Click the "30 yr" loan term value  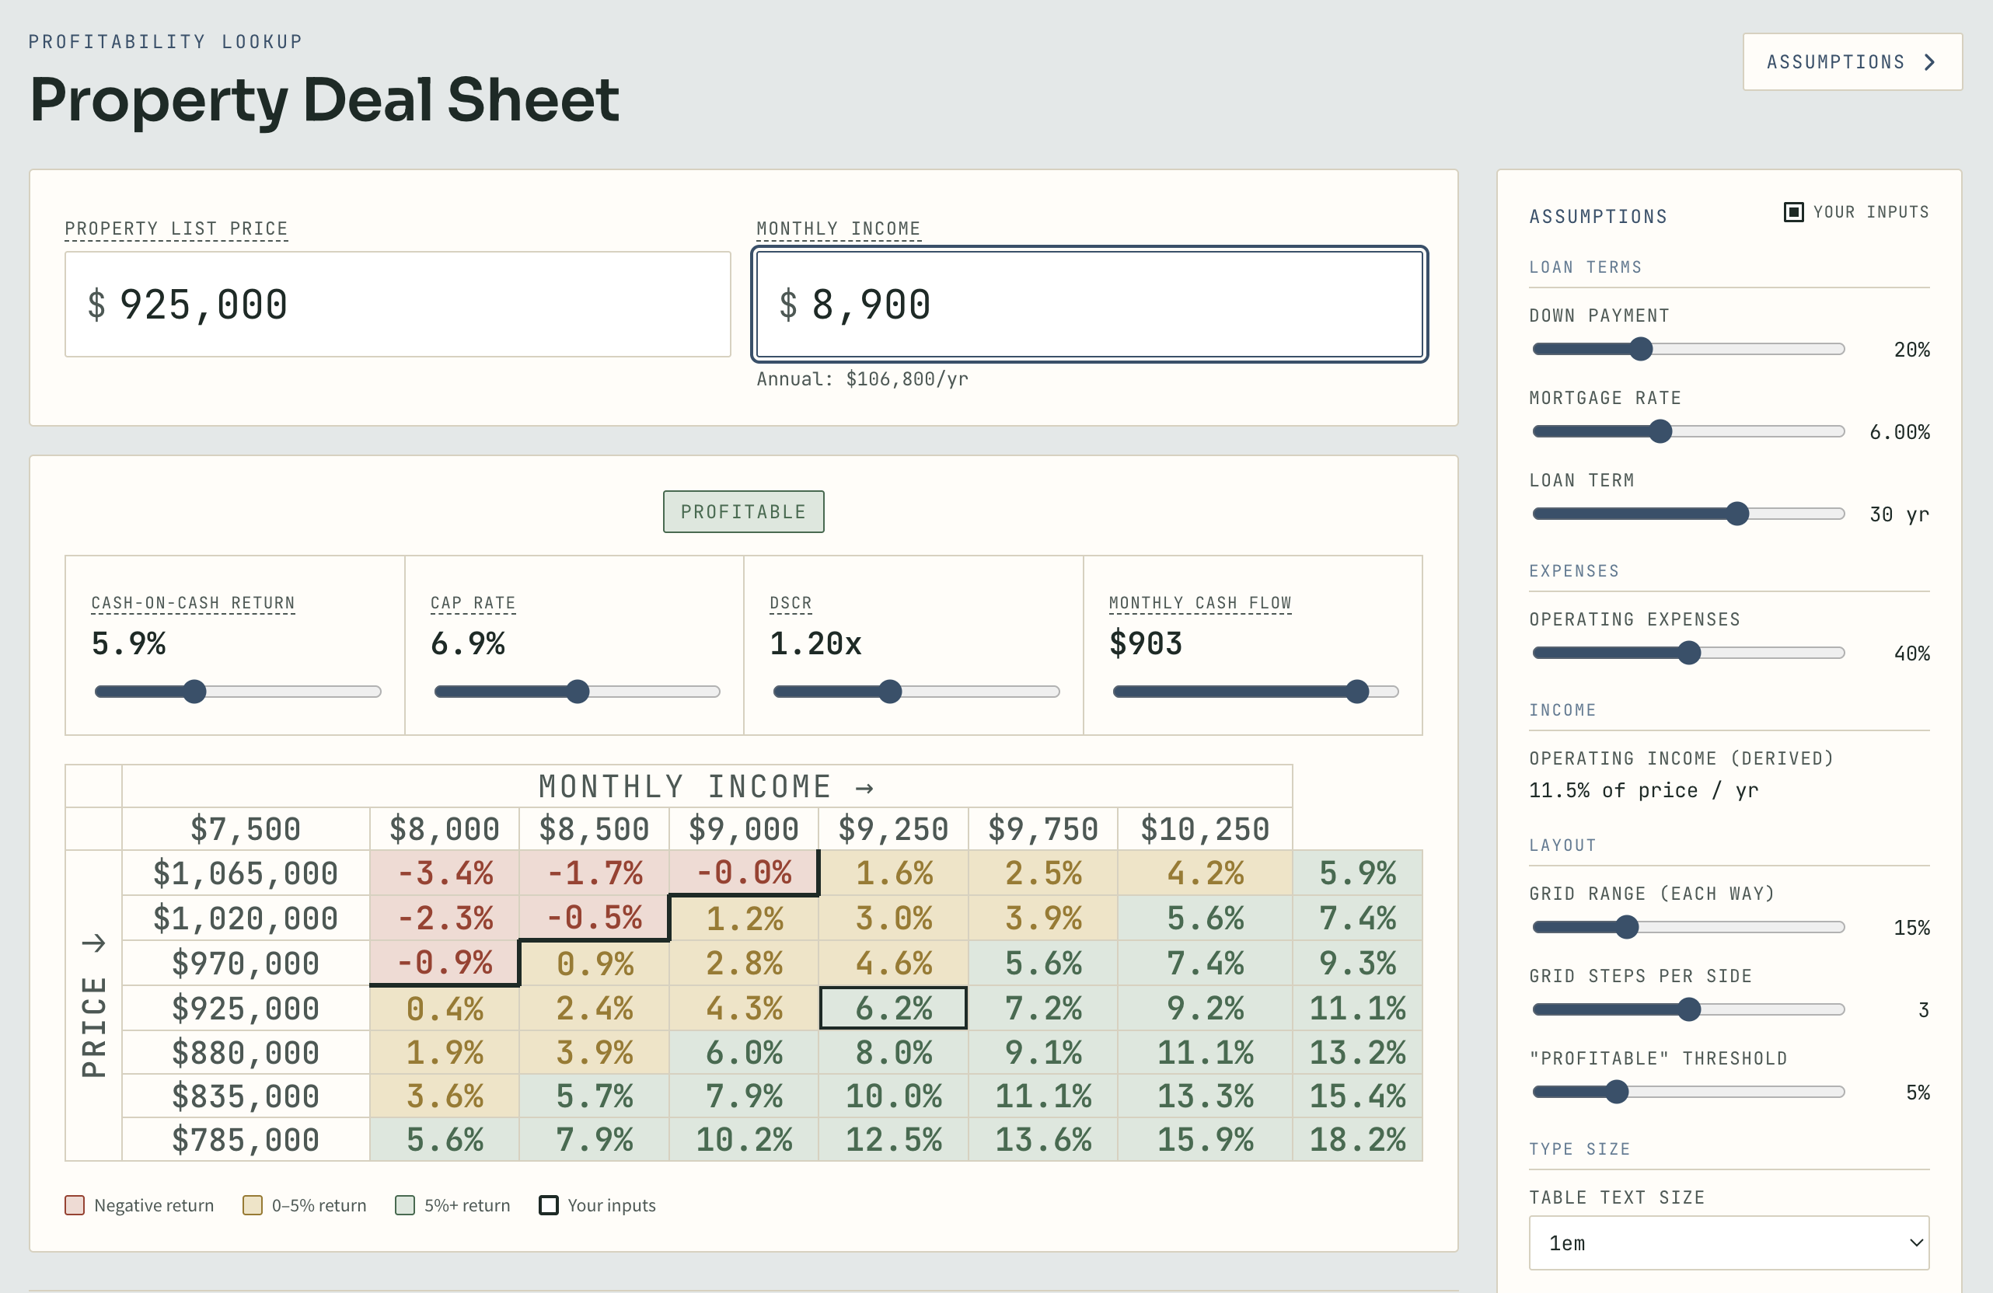pyautogui.click(x=1899, y=514)
